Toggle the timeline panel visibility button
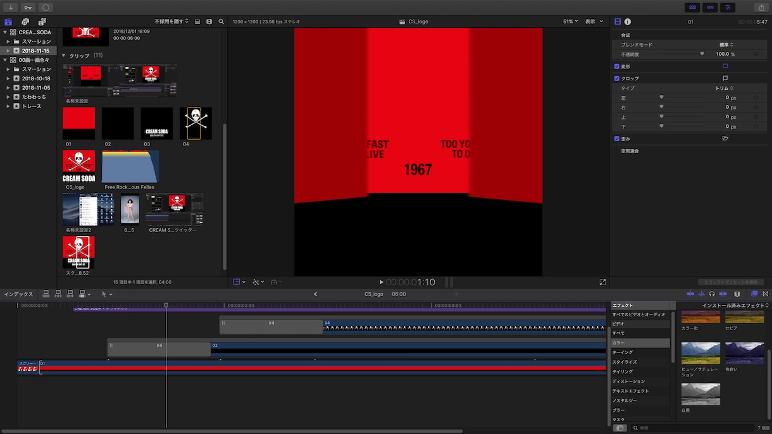 point(711,8)
